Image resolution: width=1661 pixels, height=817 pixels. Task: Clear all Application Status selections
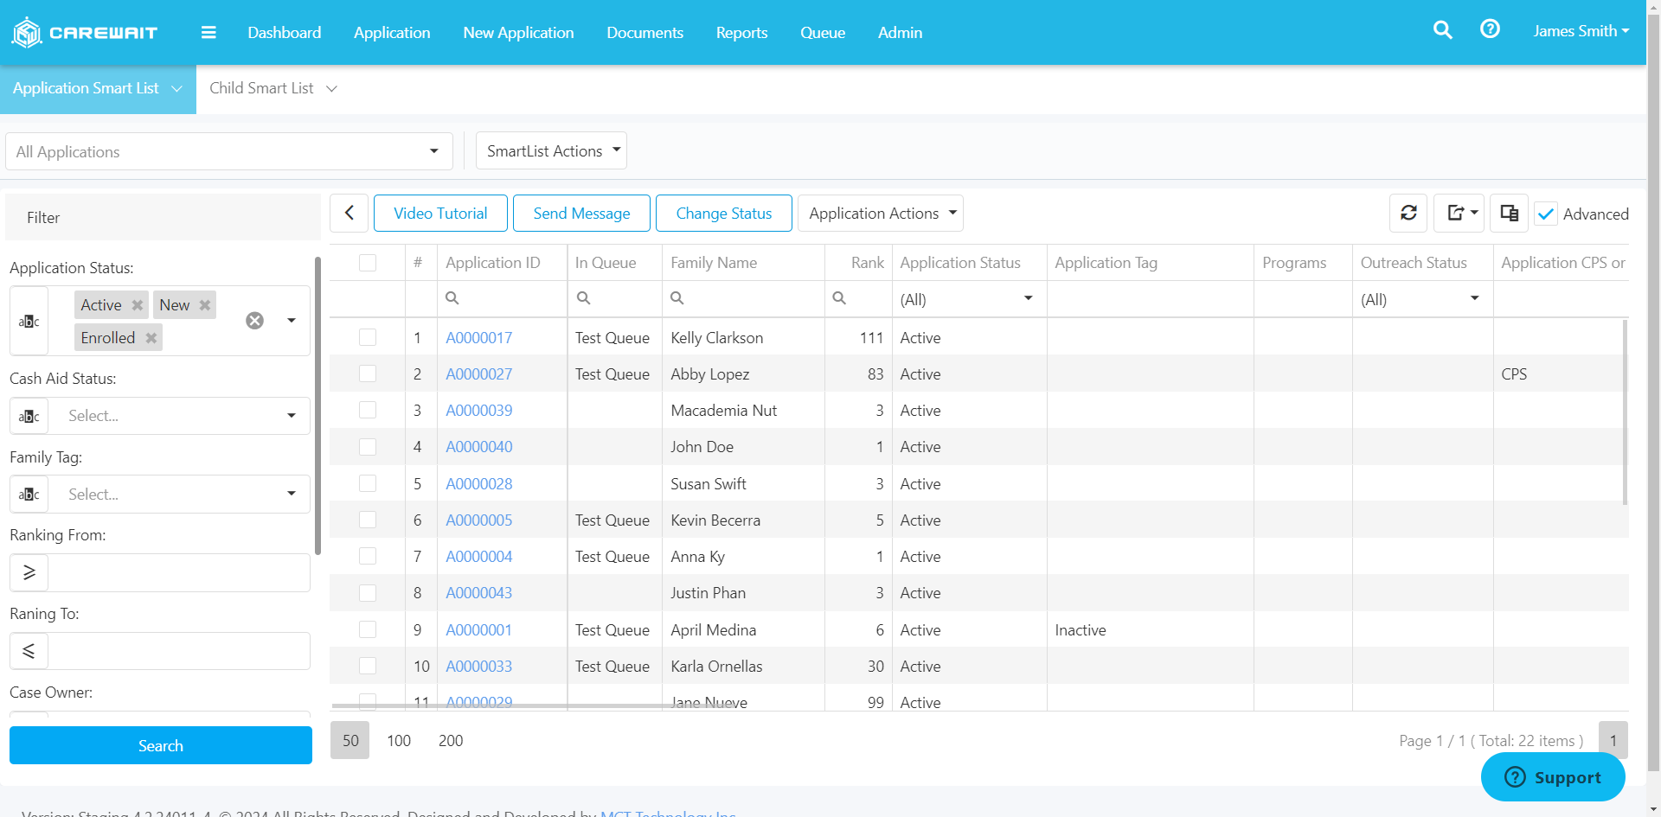pyautogui.click(x=254, y=321)
